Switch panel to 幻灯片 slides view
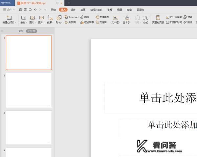The width and height of the screenshot is (197, 157). tap(32, 31)
